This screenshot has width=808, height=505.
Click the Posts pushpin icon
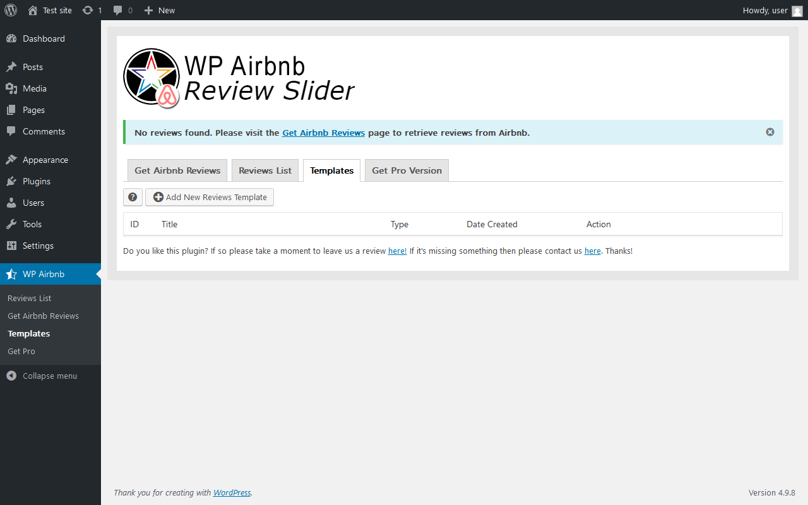[x=11, y=67]
